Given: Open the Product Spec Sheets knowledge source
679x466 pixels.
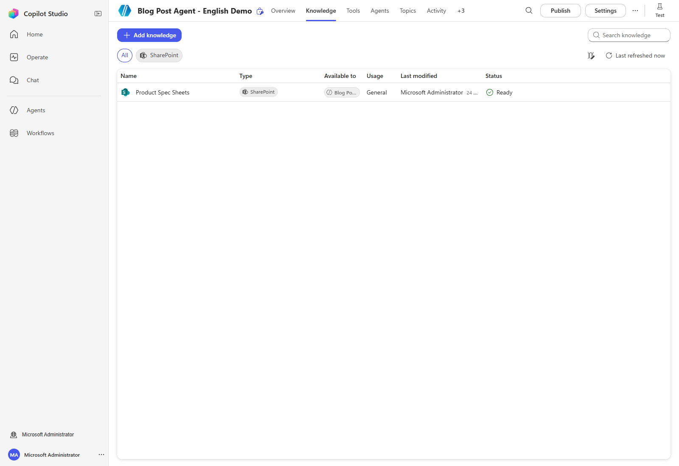Looking at the screenshot, I should click(x=163, y=92).
